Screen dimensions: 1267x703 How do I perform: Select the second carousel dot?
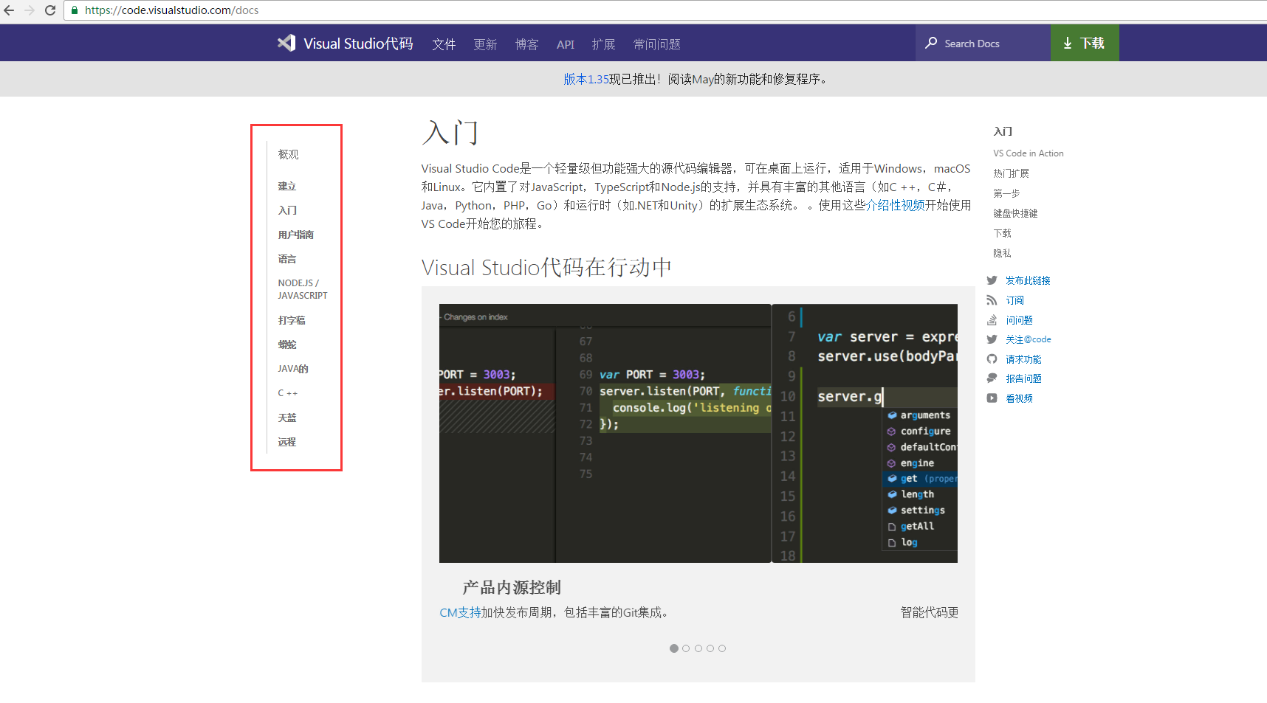pos(686,648)
